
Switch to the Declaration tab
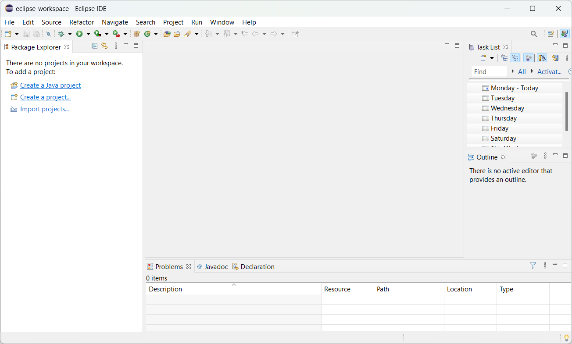[x=254, y=266]
